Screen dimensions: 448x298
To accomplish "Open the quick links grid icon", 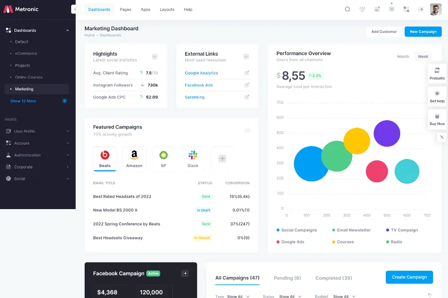I will coord(406,9).
